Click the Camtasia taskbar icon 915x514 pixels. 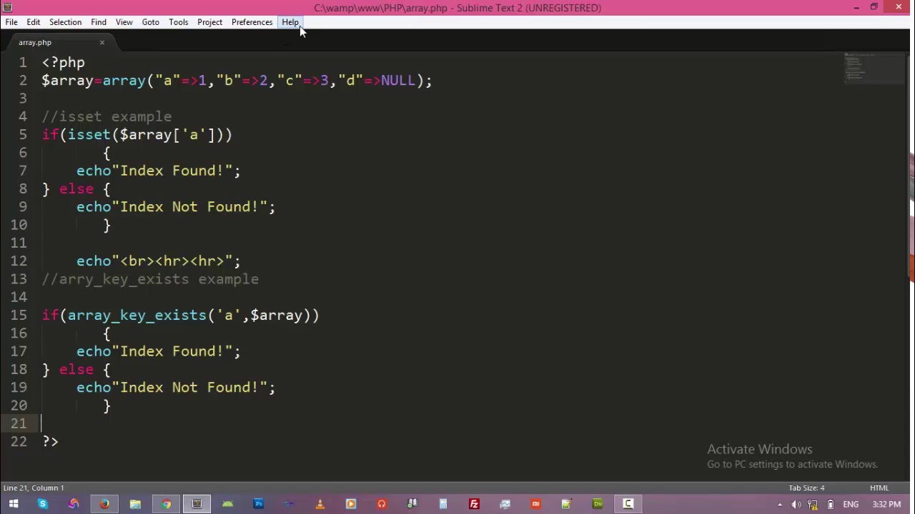coord(628,504)
